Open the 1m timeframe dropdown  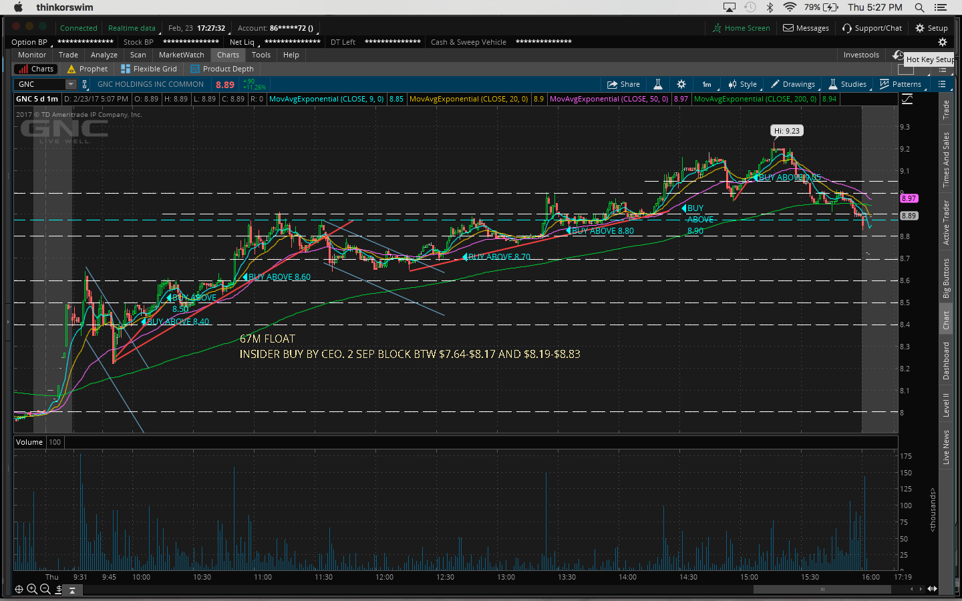coord(707,84)
